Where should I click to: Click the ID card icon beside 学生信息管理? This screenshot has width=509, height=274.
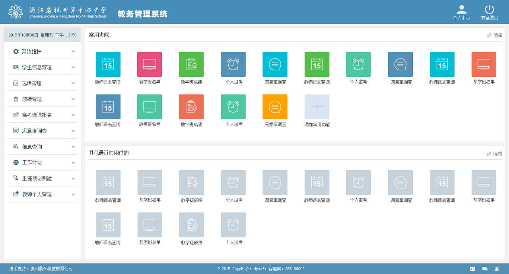pos(16,67)
